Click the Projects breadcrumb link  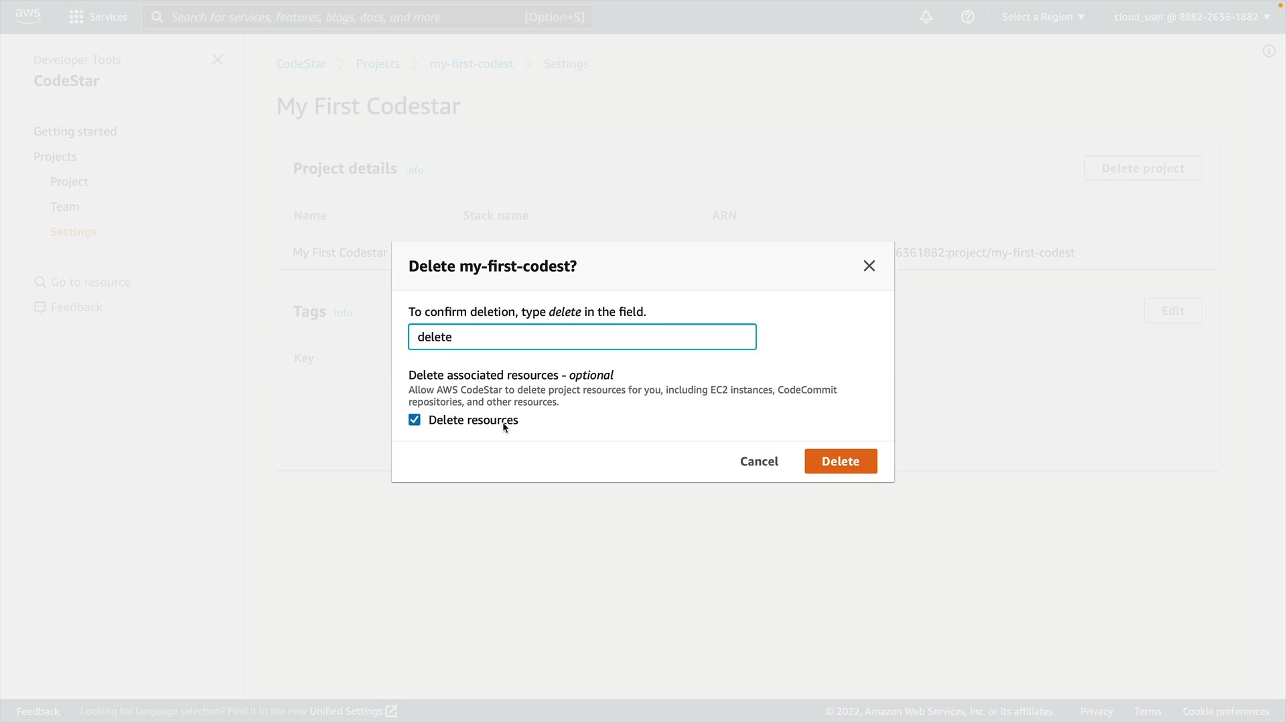pos(378,64)
